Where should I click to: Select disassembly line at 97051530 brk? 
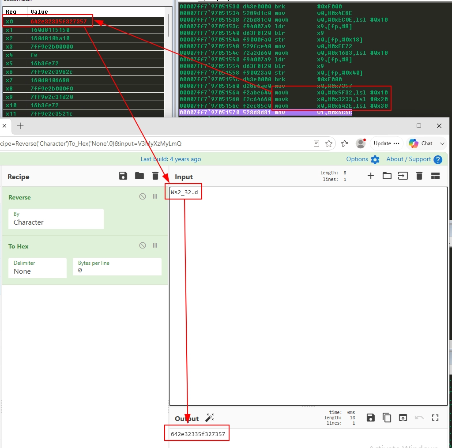261,6
